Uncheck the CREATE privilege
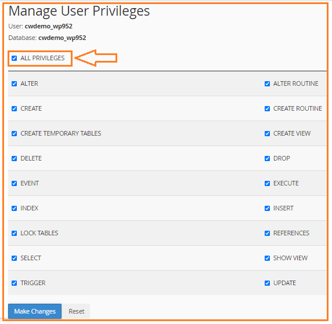The width and height of the screenshot is (332, 324). click(14, 109)
